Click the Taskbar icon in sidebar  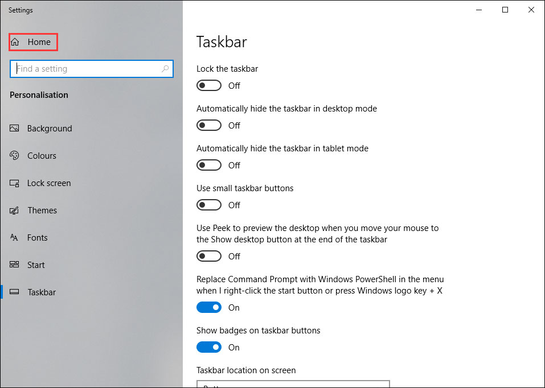[14, 292]
